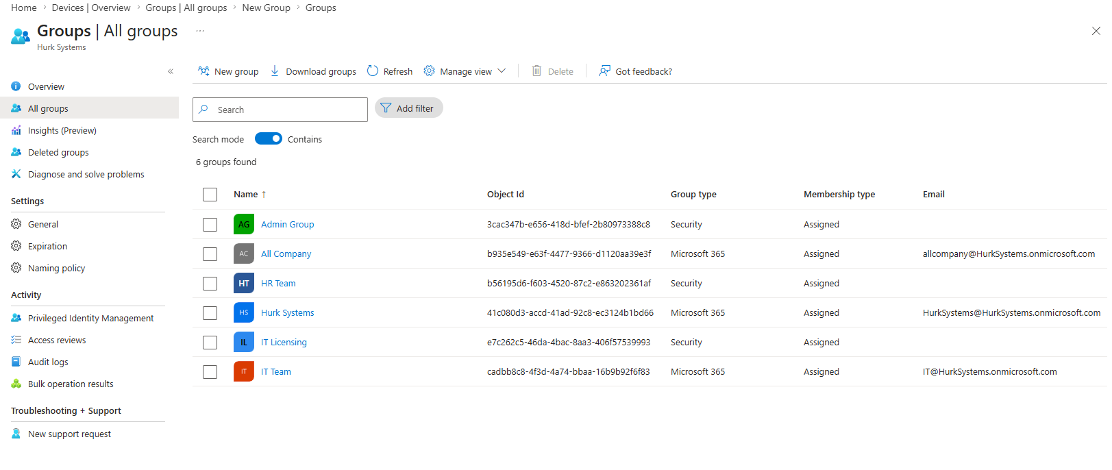The image size is (1112, 470).
Task: Click the Add filter button
Action: (x=409, y=108)
